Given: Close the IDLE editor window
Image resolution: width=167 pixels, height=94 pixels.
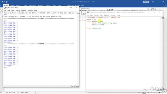Looking at the screenshot, I should 159,12.
